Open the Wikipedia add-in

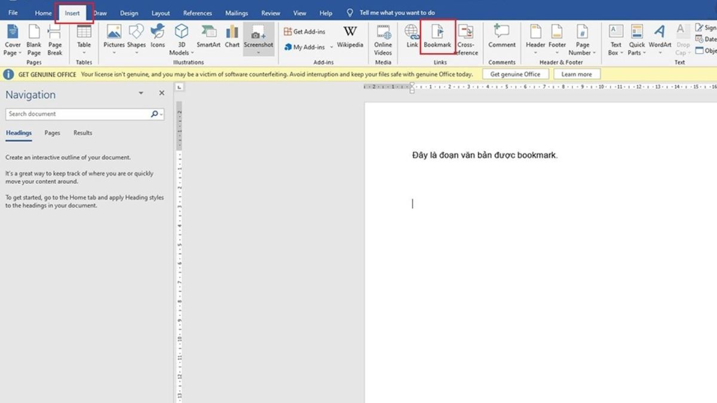click(x=350, y=36)
